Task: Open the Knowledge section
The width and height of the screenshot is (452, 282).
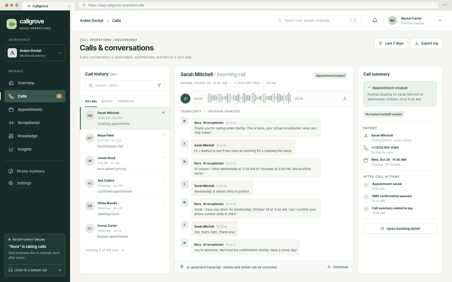Action: pyautogui.click(x=35, y=136)
